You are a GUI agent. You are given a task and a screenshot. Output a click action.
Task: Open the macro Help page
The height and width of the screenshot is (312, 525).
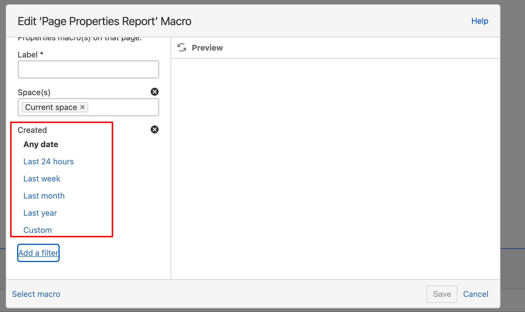click(479, 21)
